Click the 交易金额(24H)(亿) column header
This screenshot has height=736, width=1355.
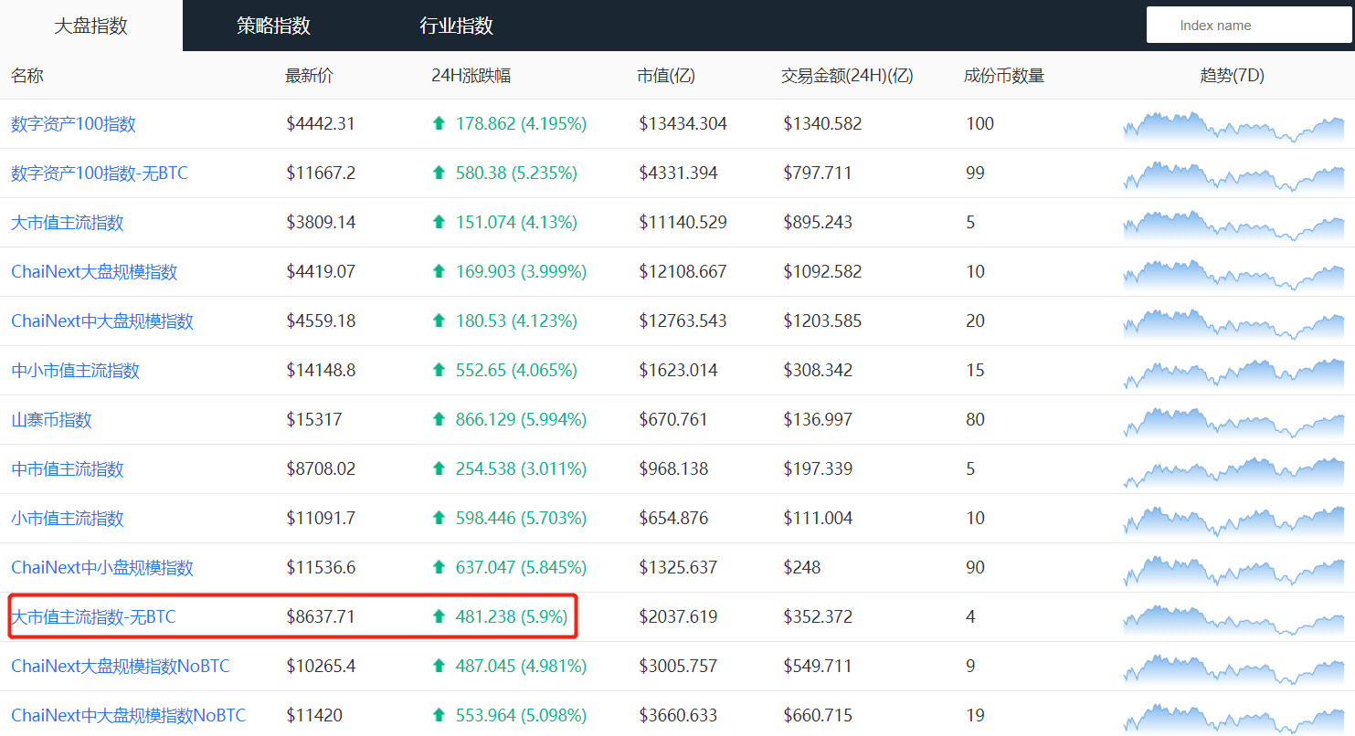[x=847, y=76]
